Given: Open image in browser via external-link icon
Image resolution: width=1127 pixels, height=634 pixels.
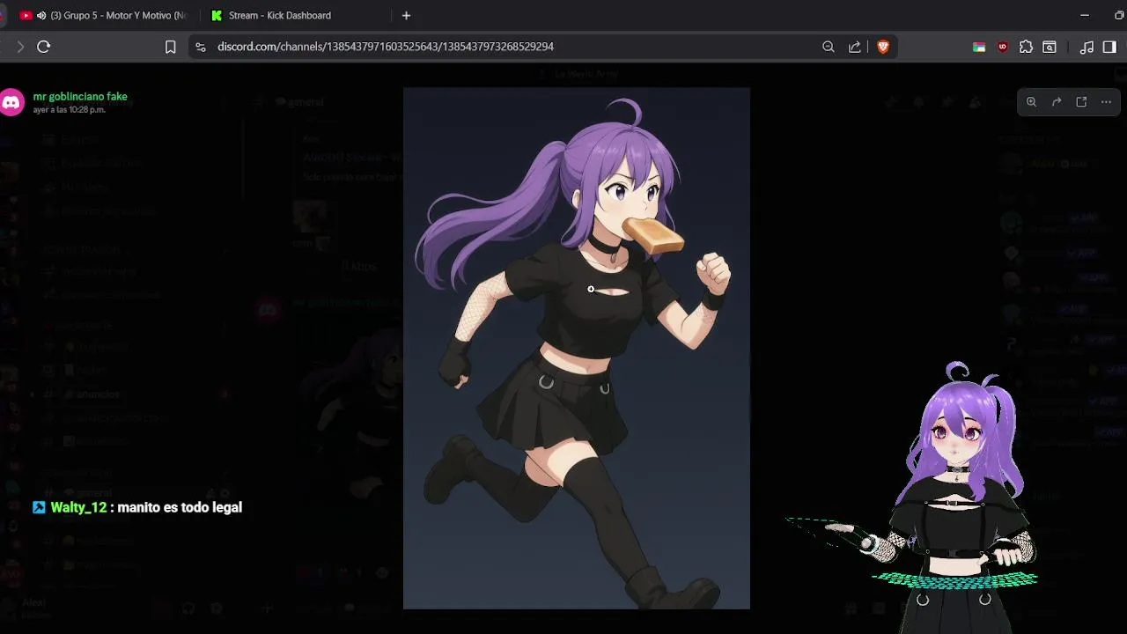Looking at the screenshot, I should click(1081, 101).
